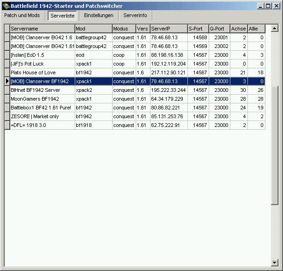Click Allie value 19 in Battlebox1 row

256,108
